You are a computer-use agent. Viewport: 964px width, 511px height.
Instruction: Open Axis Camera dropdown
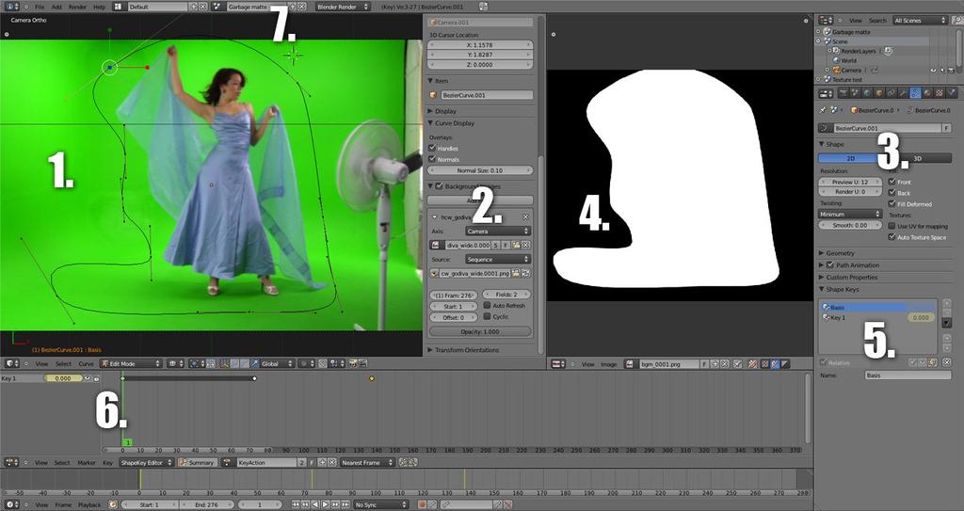(498, 232)
